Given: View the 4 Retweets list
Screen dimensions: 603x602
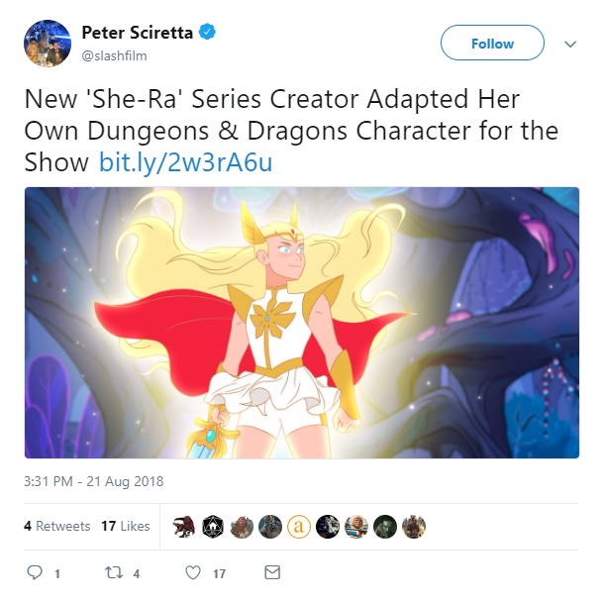Looking at the screenshot, I should tap(56, 526).
